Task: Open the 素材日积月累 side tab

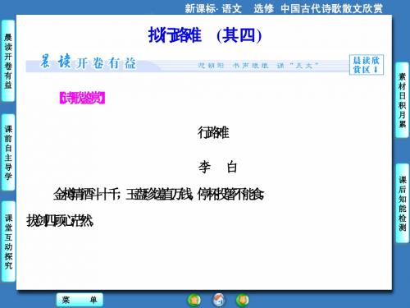Action: click(402, 100)
